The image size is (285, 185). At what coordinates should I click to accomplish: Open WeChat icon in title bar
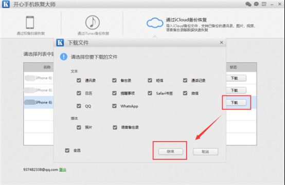pyautogui.click(x=248, y=4)
